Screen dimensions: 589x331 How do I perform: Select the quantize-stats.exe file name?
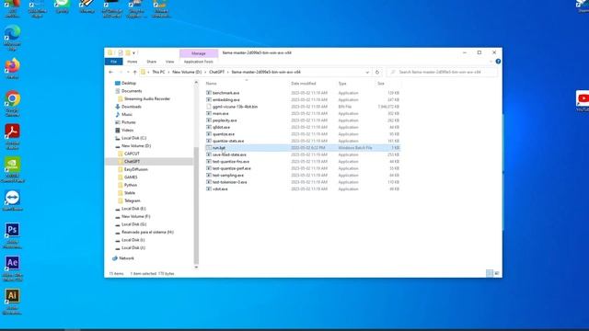228,141
